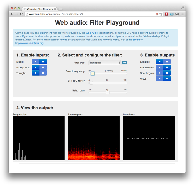
Task: Open the Chrome hamburger menu
Action: coord(182,14)
